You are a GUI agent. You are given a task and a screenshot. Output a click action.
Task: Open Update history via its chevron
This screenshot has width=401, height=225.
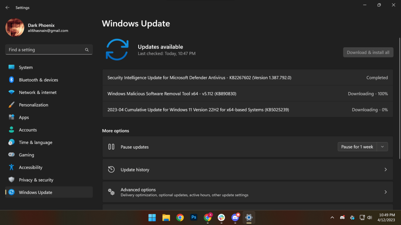point(385,170)
